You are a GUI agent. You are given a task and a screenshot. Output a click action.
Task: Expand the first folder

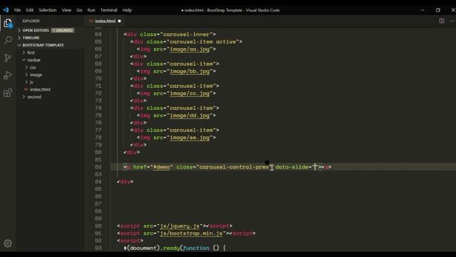pyautogui.click(x=31, y=53)
